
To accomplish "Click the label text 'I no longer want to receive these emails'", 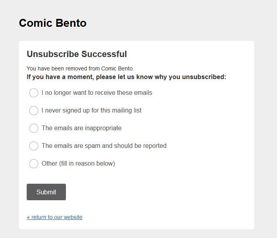I will [97, 93].
